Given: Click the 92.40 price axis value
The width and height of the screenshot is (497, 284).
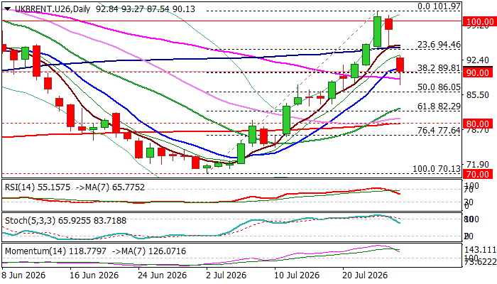Looking at the screenshot, I should (477, 60).
